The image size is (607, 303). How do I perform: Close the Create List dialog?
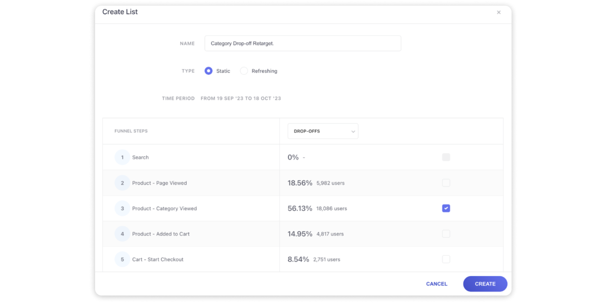pyautogui.click(x=498, y=13)
